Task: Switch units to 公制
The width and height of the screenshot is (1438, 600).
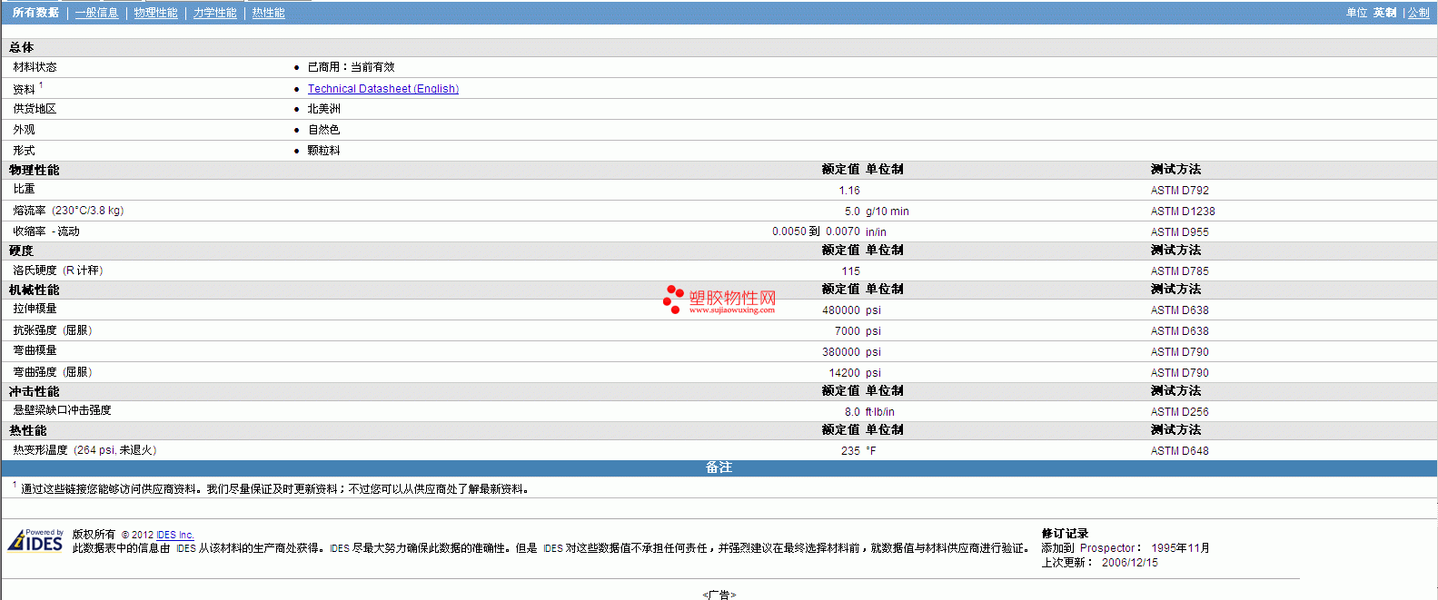Action: [1418, 13]
